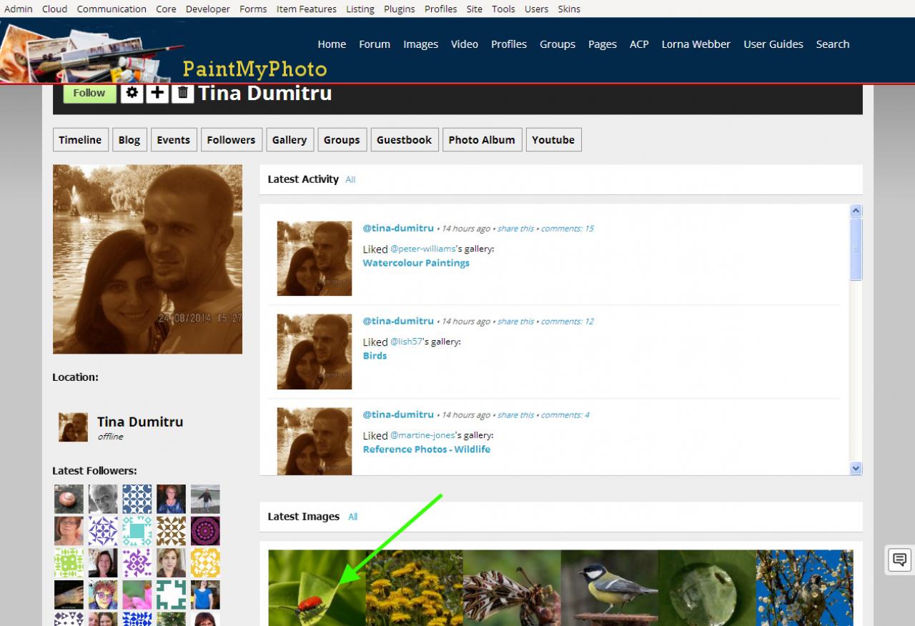The height and width of the screenshot is (626, 915).
Task: Open comments: 15 link
Action: point(567,229)
